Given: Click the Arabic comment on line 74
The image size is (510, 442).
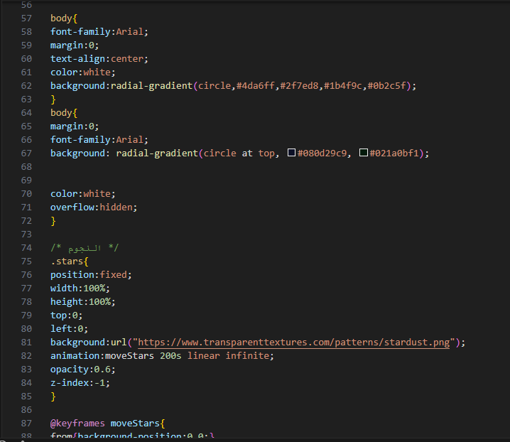Looking at the screenshot, I should click(85, 248).
